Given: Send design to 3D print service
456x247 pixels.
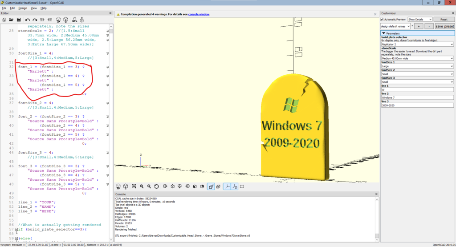Looking at the screenshot, I should pyautogui.click(x=82, y=20).
